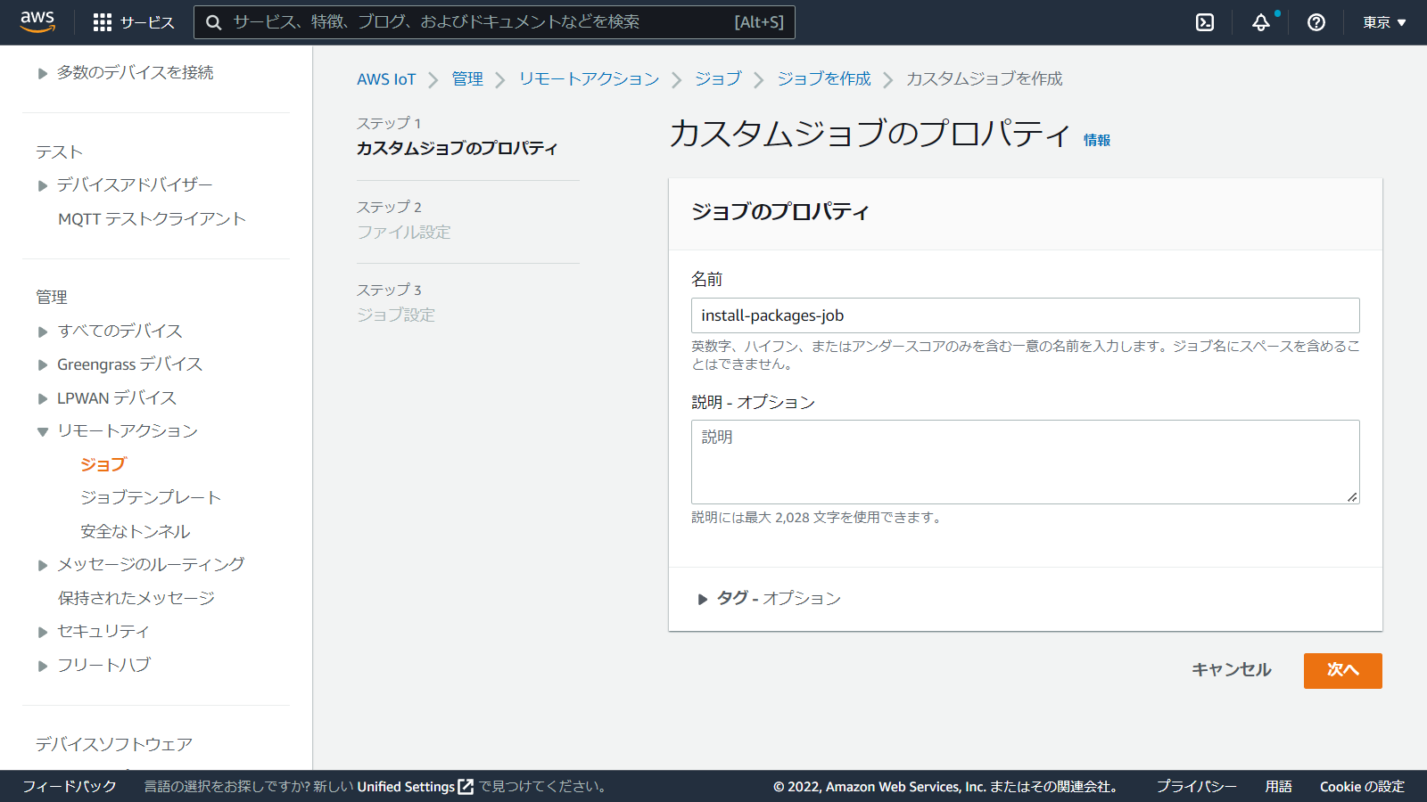Image resolution: width=1427 pixels, height=802 pixels.
Task: Expand the セキュリティ sidebar section
Action: tap(43, 632)
